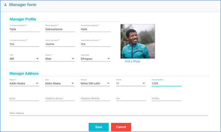Image resolution: width=221 pixels, height=132 pixels.
Task: Cancel the manager form
Action: pyautogui.click(x=121, y=127)
